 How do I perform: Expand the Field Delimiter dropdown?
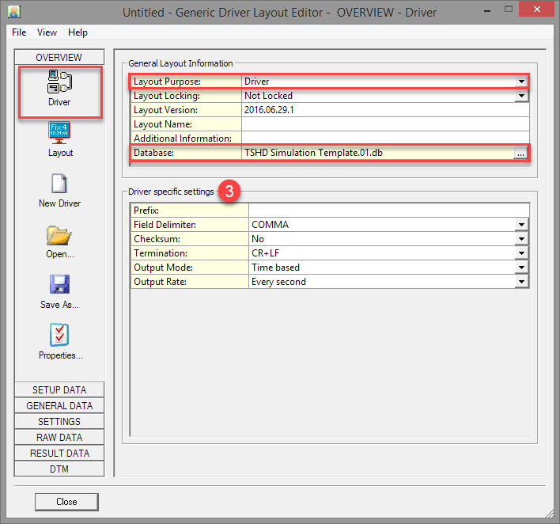click(521, 225)
